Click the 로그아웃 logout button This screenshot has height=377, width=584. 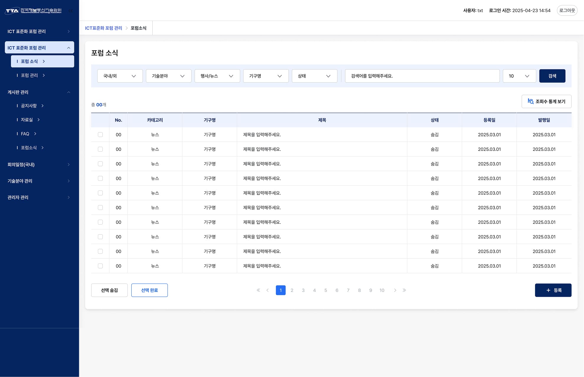pos(567,10)
